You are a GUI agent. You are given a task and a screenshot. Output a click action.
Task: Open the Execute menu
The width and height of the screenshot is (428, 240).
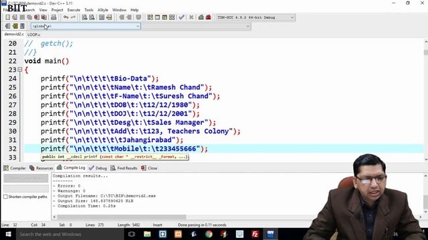[x=74, y=10]
